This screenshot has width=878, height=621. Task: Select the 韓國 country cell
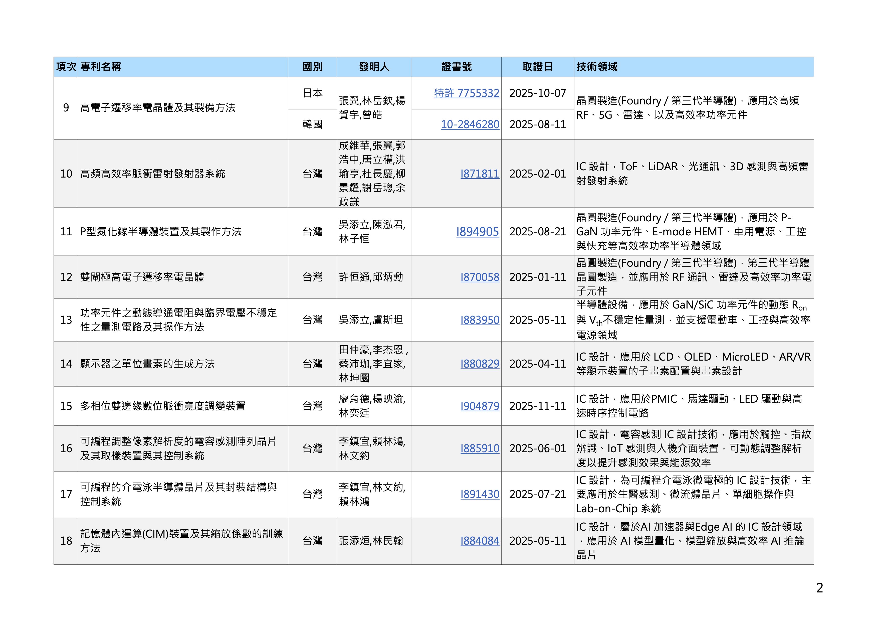click(312, 124)
